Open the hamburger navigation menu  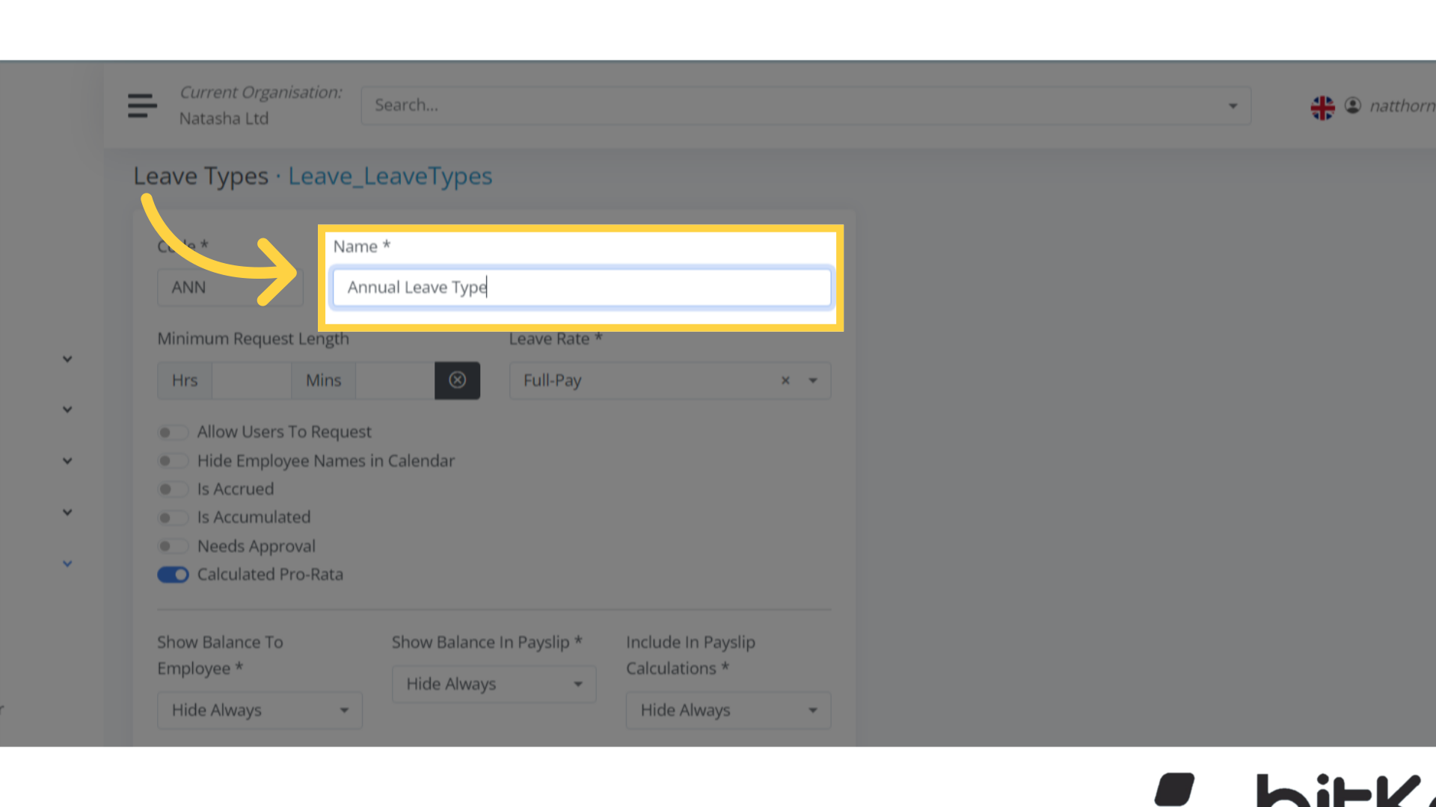[141, 105]
